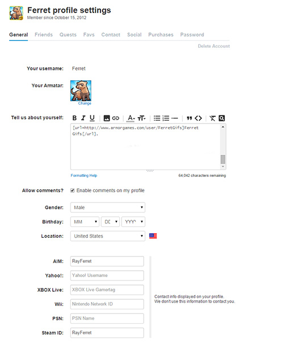
Task: Open the font size tT menu
Action: [x=141, y=118]
